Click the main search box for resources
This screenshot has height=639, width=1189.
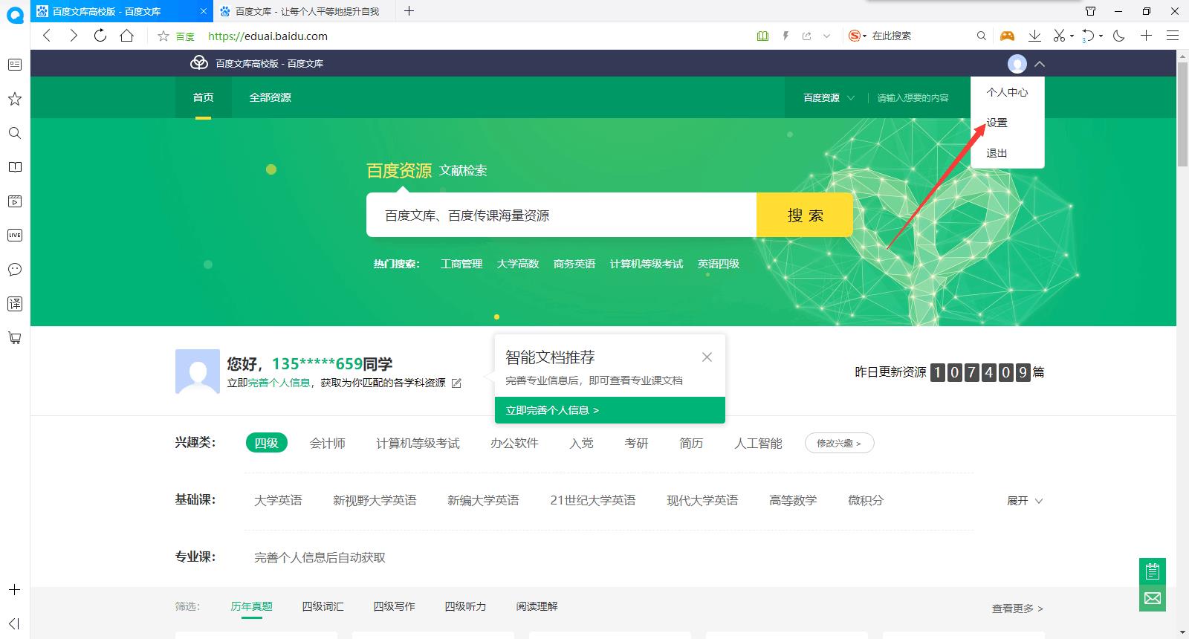561,215
